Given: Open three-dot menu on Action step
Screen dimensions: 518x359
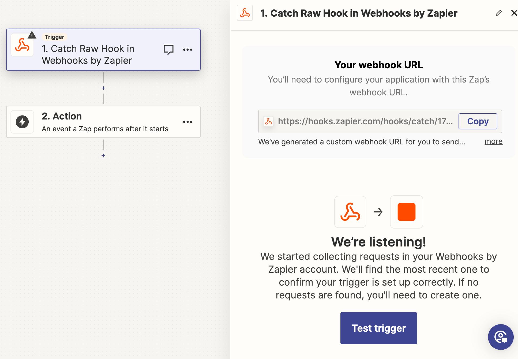Looking at the screenshot, I should point(187,122).
